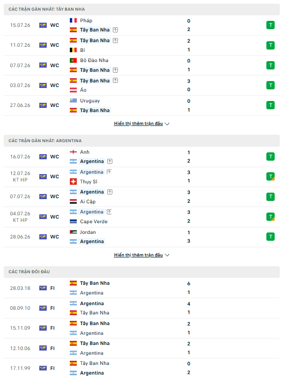The height and width of the screenshot is (376, 283).
Task: Click chevron arrow below Argentina recent matches
Action: (x=167, y=255)
